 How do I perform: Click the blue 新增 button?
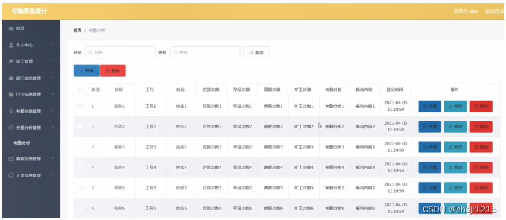click(86, 71)
